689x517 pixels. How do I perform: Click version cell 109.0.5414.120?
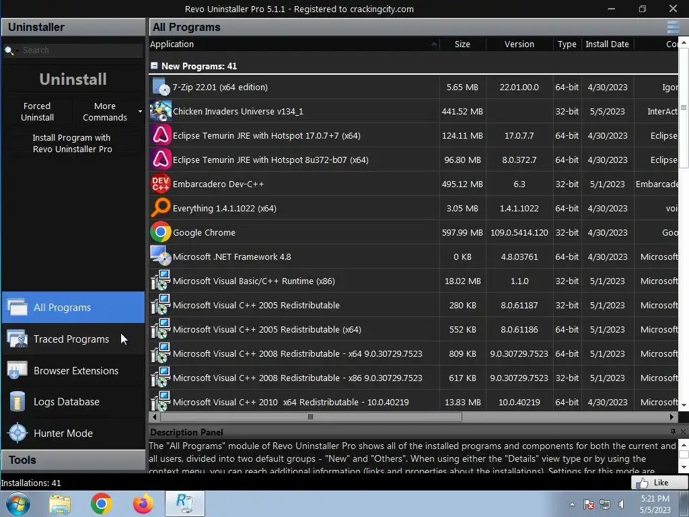click(519, 232)
